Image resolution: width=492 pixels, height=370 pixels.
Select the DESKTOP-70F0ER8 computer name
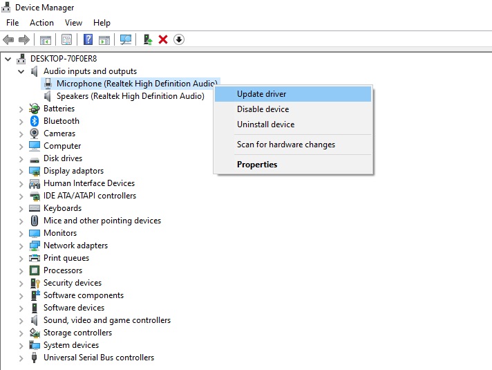(x=64, y=58)
